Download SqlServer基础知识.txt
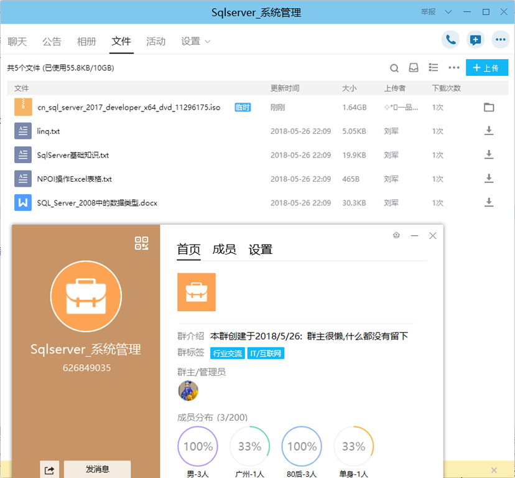 (489, 155)
